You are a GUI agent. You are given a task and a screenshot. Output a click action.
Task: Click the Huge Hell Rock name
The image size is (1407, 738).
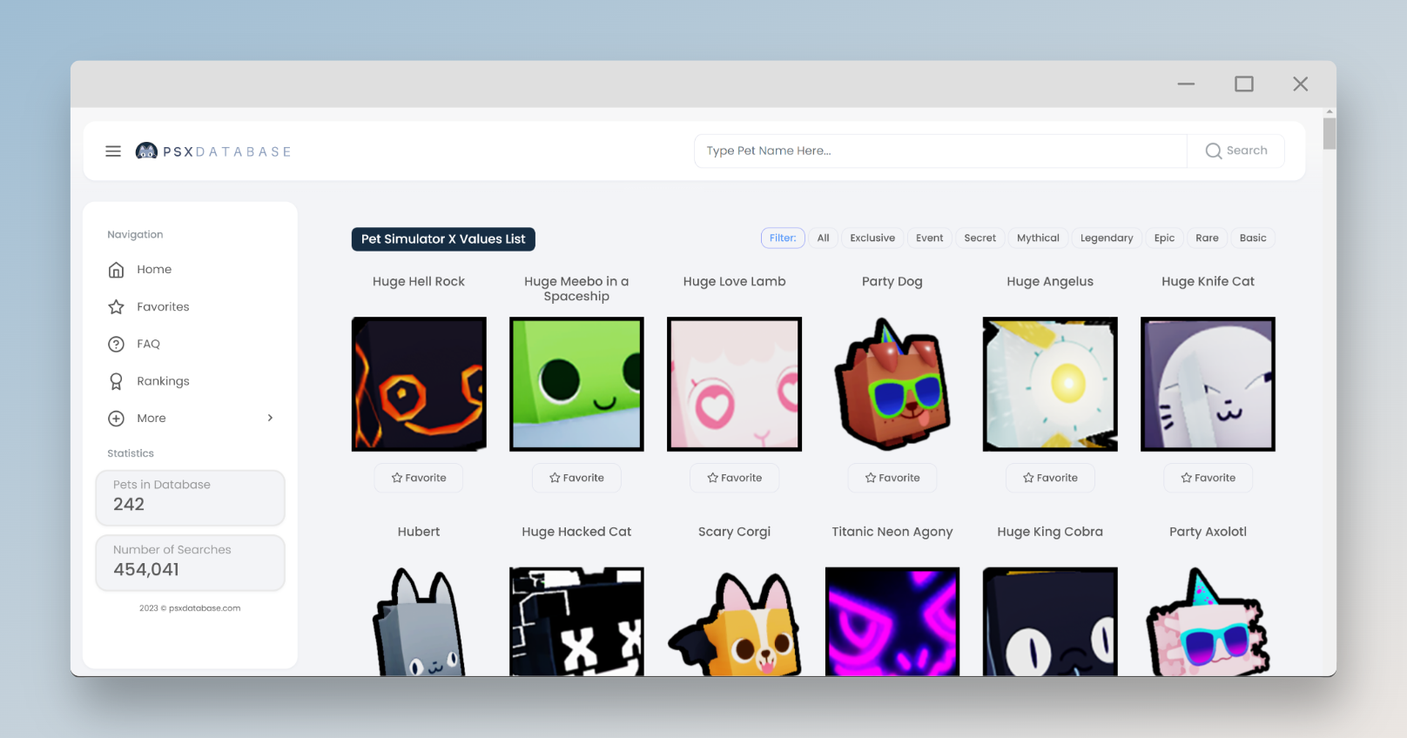(419, 281)
